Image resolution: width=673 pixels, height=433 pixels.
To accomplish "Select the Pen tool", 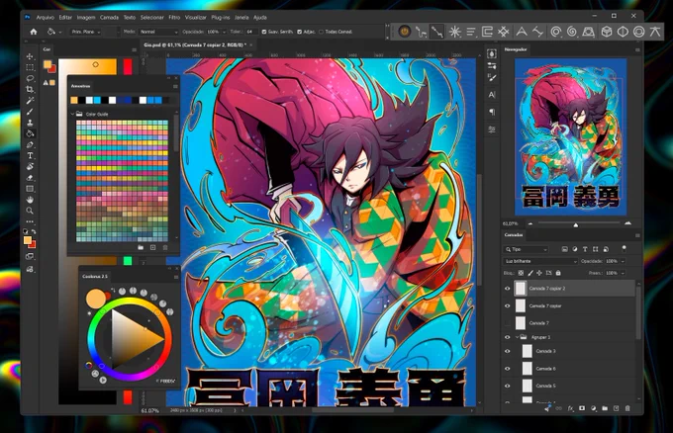I will [30, 145].
